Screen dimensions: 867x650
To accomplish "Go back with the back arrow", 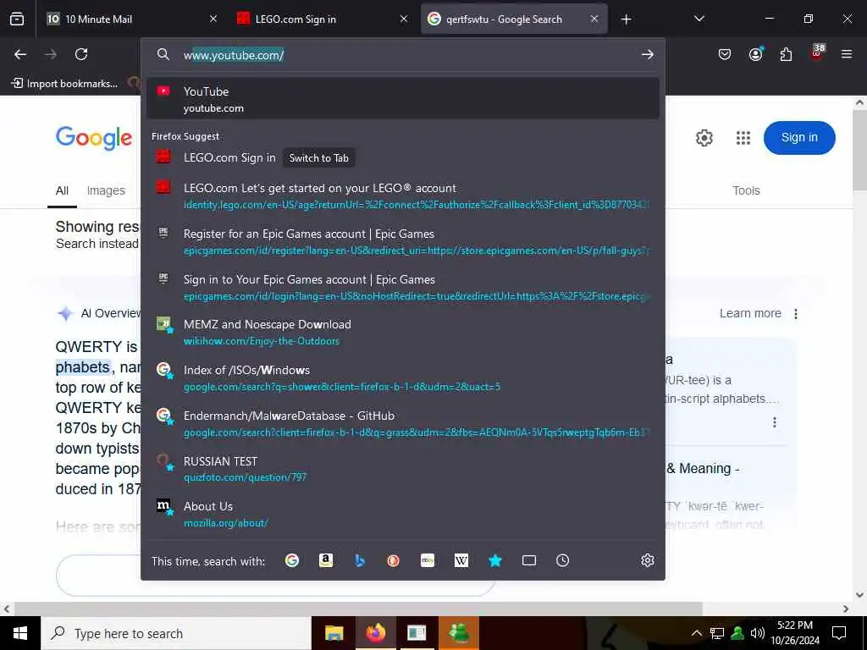I will (x=20, y=54).
